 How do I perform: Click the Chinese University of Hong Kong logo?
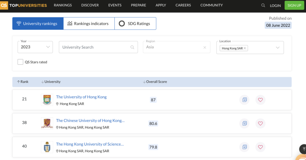coord(47,123)
